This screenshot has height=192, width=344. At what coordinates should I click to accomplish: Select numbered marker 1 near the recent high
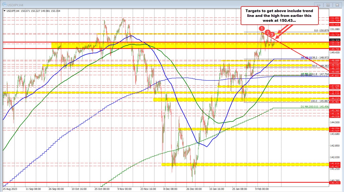pos(262,28)
